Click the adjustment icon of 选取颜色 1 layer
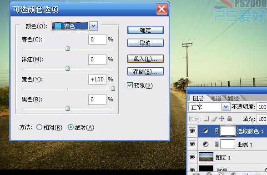The width and height of the screenshot is (267, 175). [x=206, y=131]
